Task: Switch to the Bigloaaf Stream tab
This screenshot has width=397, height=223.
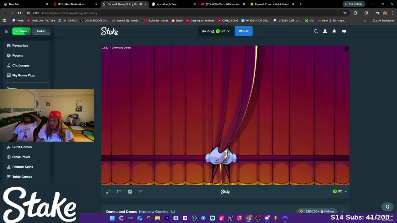Action: click(272, 4)
